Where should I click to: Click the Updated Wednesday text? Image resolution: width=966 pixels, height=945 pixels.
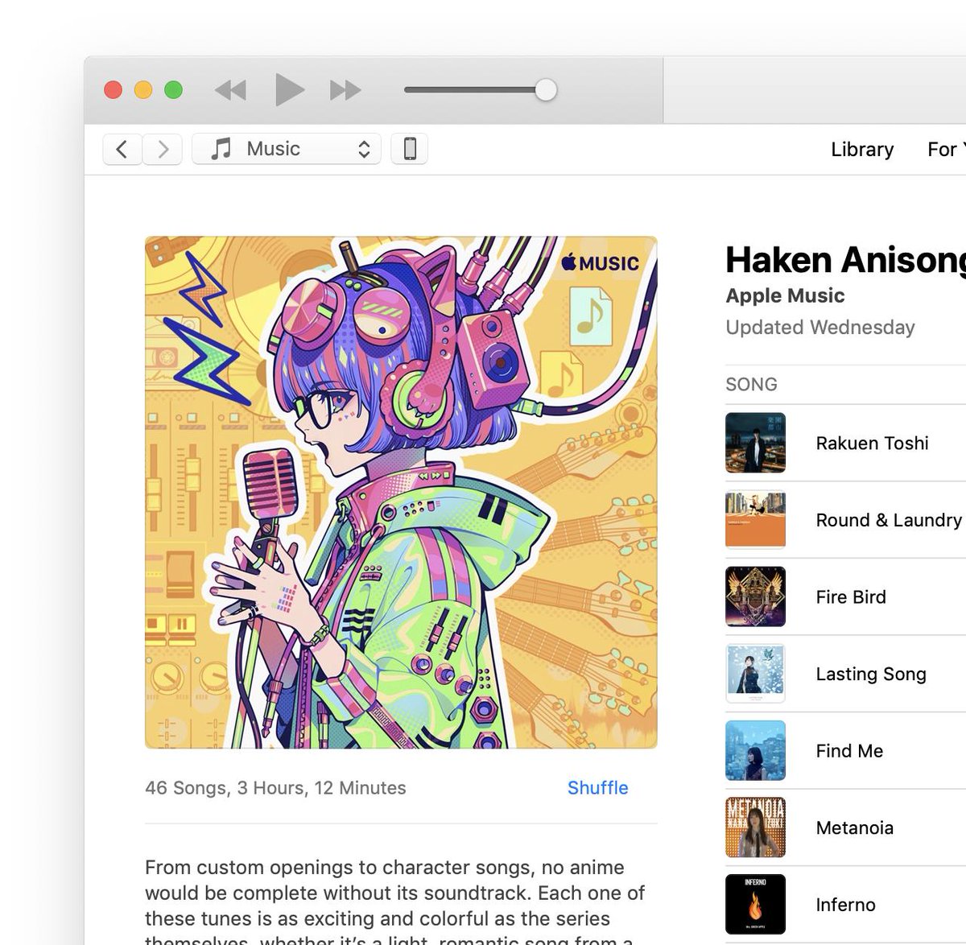point(820,328)
